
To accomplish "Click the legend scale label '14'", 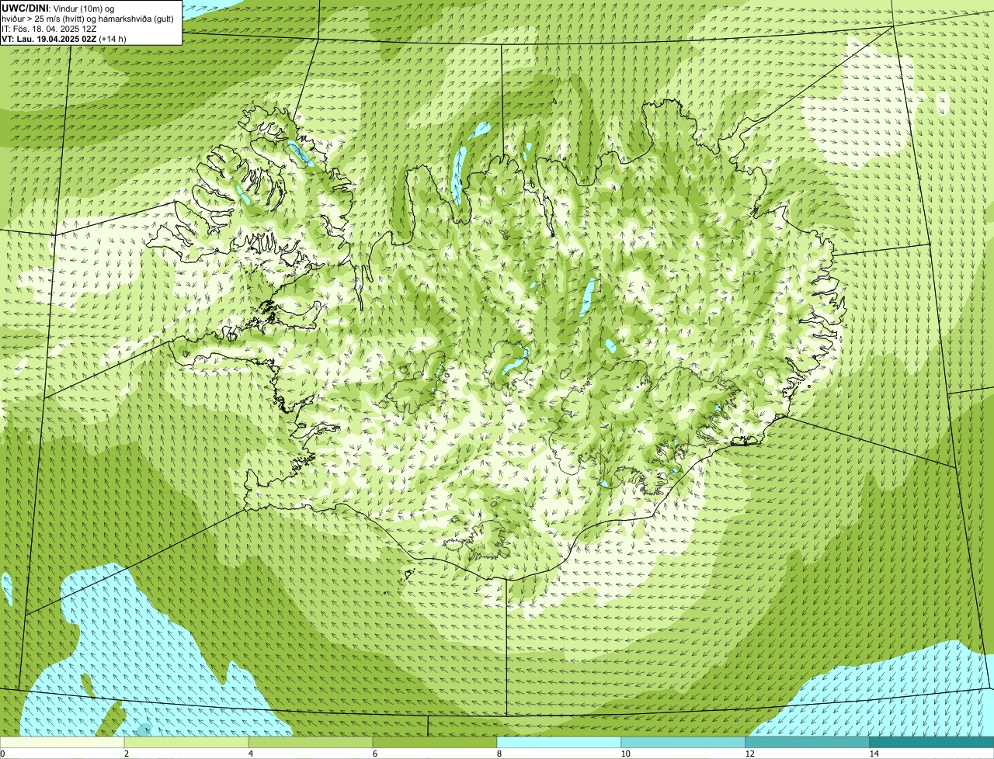I will pos(874,754).
